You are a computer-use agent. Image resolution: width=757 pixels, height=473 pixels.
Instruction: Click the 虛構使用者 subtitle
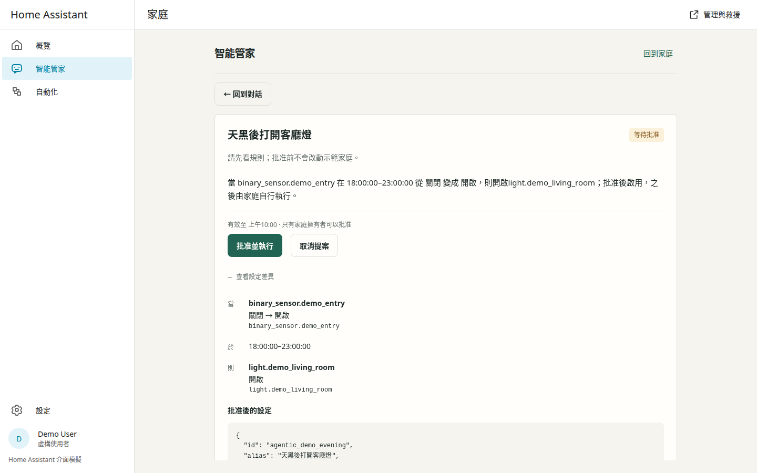pos(54,444)
